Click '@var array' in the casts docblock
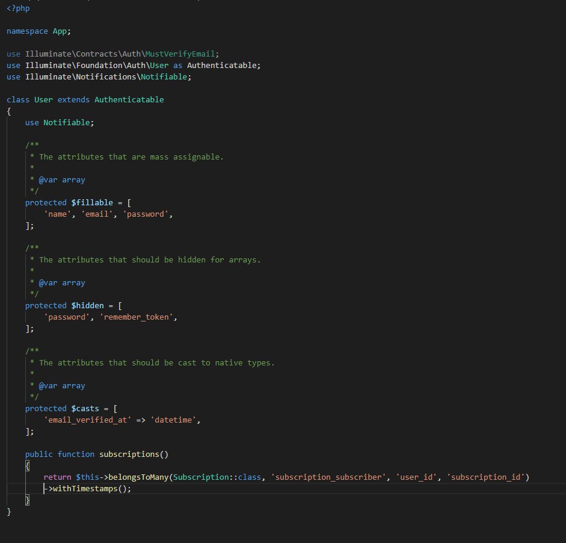Image resolution: width=566 pixels, height=543 pixels. [62, 386]
